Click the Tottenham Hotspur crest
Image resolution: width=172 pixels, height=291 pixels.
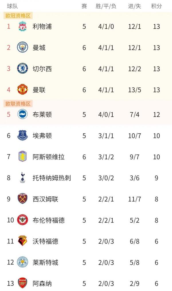tap(23, 178)
